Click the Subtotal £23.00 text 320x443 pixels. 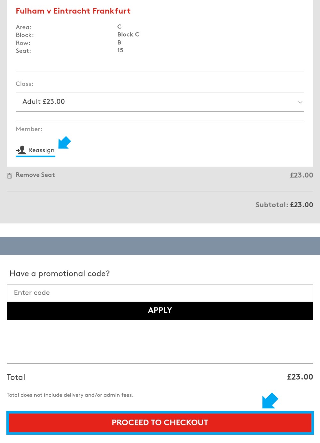284,205
